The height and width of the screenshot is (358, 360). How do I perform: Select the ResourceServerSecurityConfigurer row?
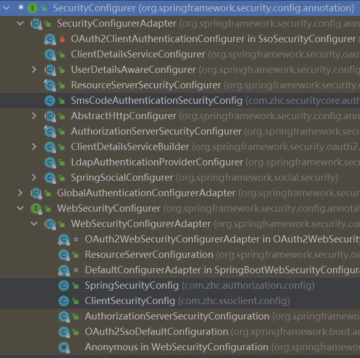point(180,85)
